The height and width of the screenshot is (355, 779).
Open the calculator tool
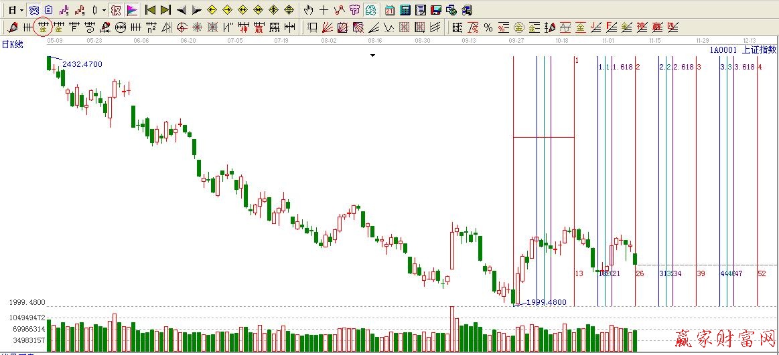405,10
